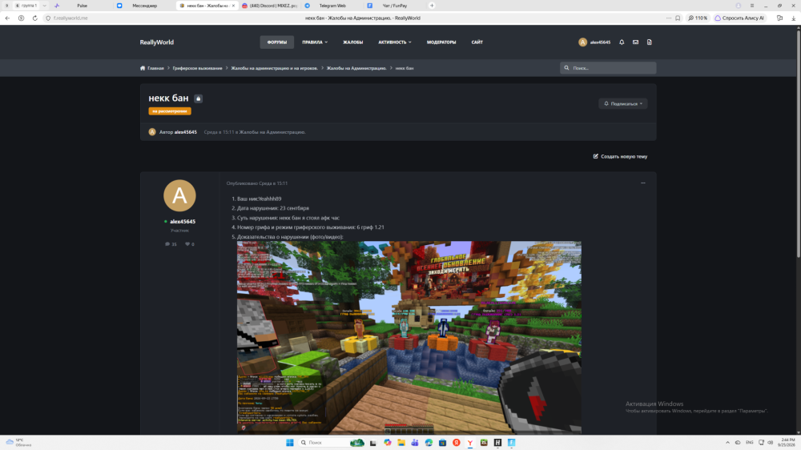Viewport: 801px width, 450px height.
Task: Click the Опубликовано Среда в 15:11 timestamp
Action: (257, 183)
